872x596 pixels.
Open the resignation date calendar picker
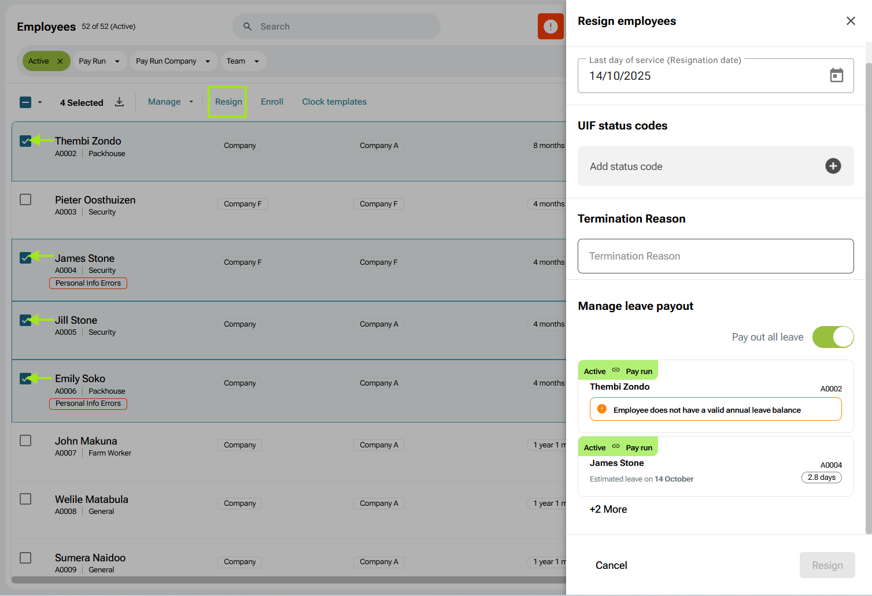tap(836, 76)
